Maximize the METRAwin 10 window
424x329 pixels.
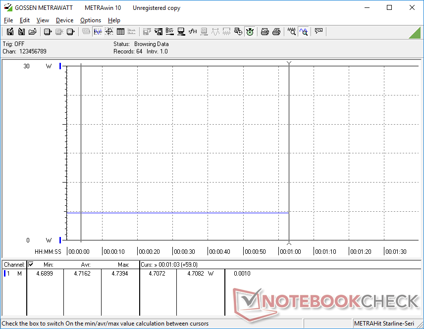click(389, 7)
